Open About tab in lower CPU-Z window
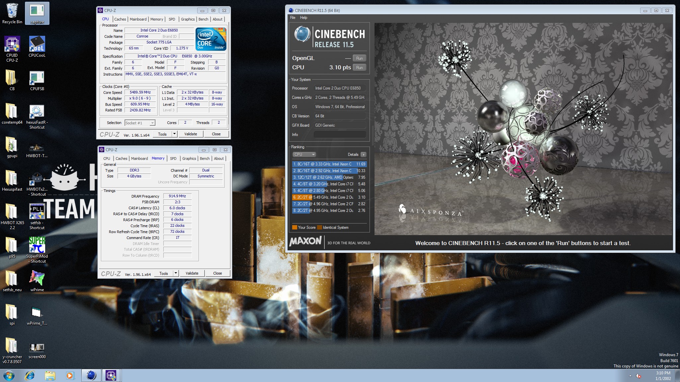 pos(219,159)
